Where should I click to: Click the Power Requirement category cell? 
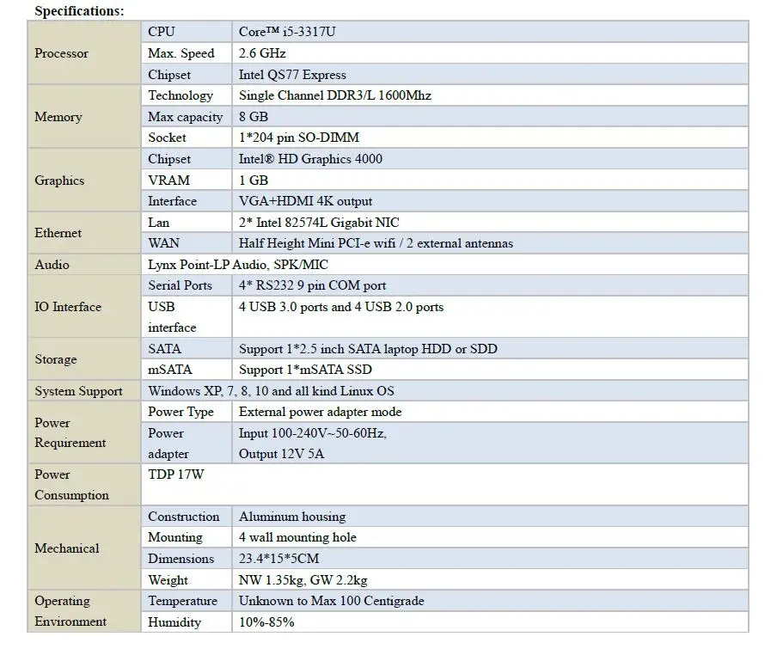click(x=84, y=432)
